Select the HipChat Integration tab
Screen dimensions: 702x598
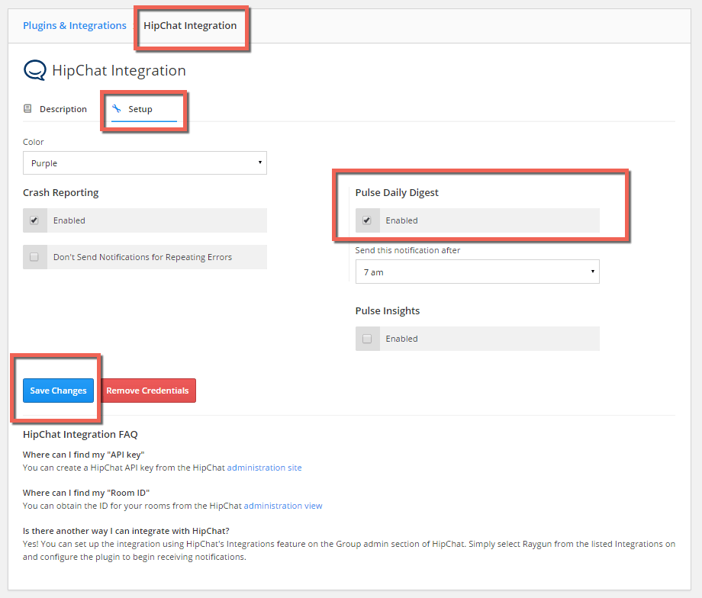pos(190,25)
